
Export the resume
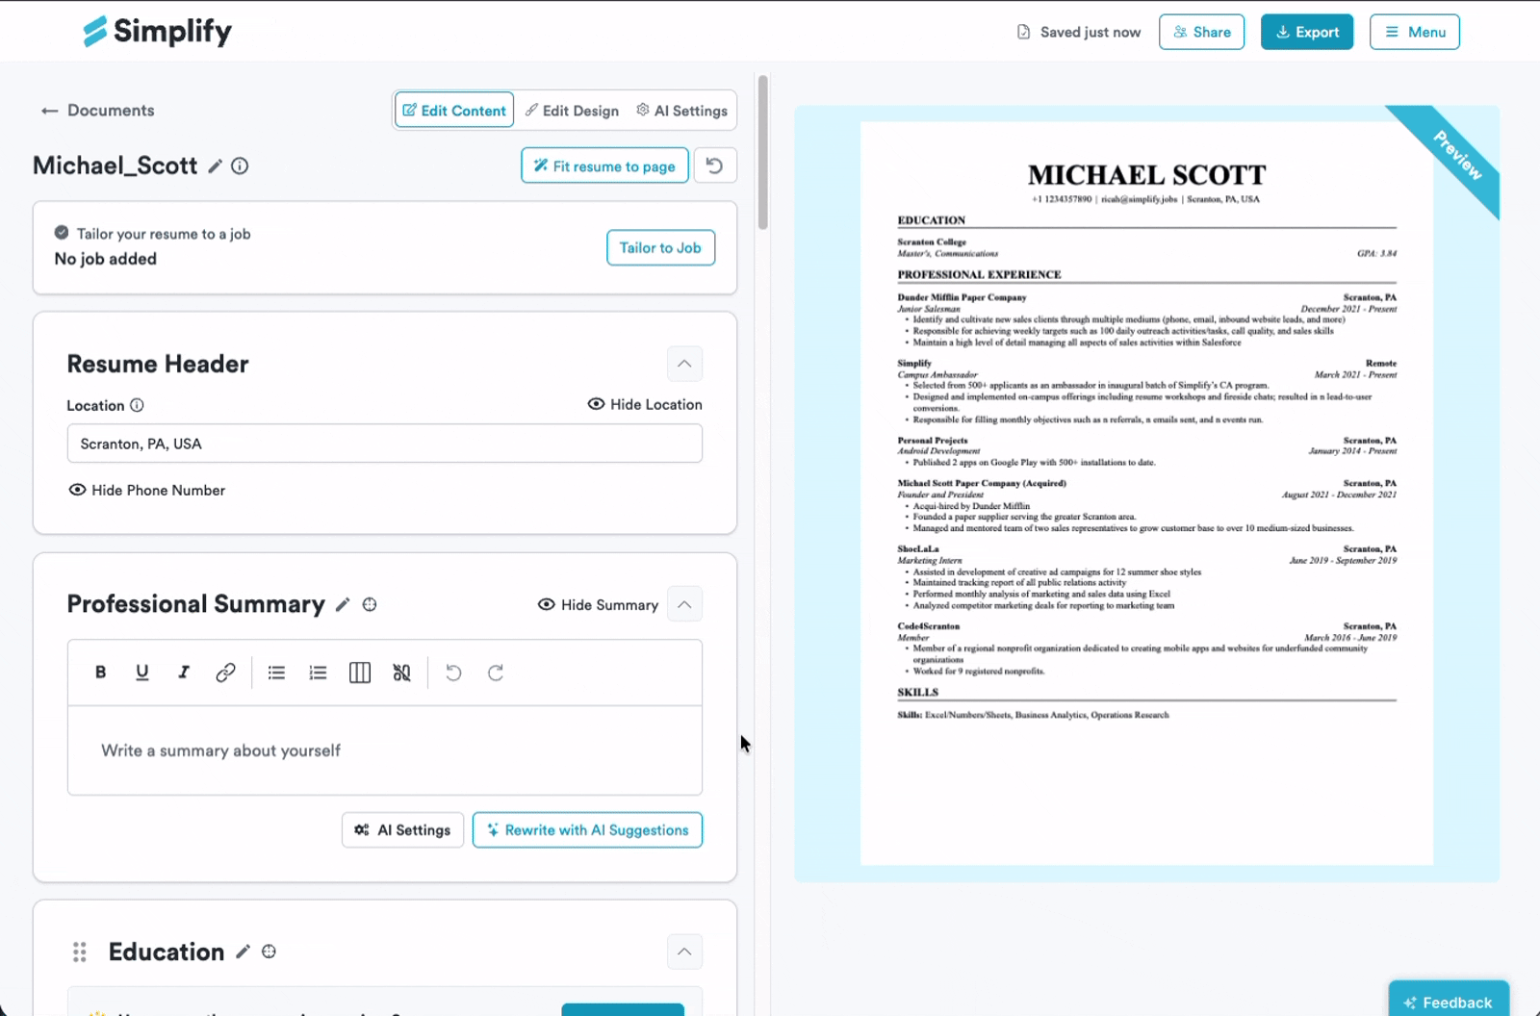coord(1307,32)
